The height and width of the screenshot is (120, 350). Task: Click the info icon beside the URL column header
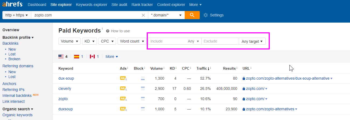click(x=251, y=68)
